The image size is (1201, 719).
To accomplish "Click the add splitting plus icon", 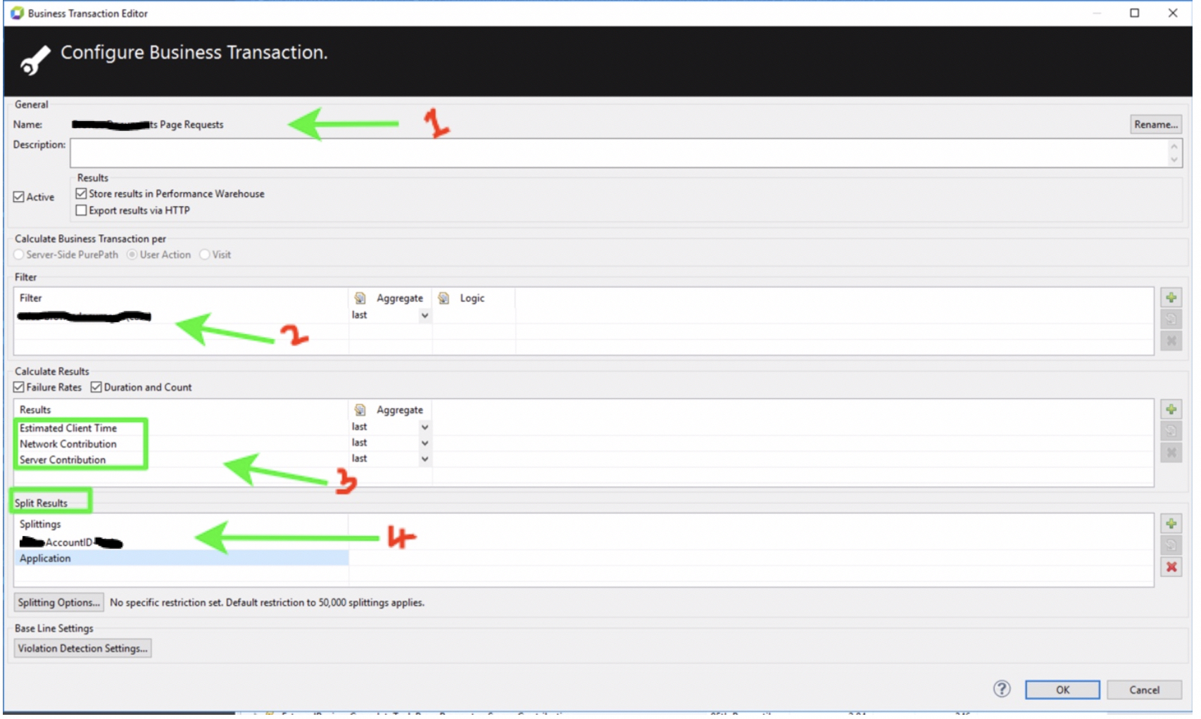I will click(x=1171, y=523).
